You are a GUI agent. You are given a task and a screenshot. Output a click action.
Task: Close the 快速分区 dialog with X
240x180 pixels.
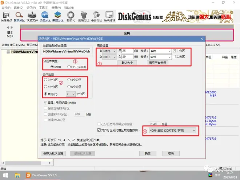tap(202, 39)
